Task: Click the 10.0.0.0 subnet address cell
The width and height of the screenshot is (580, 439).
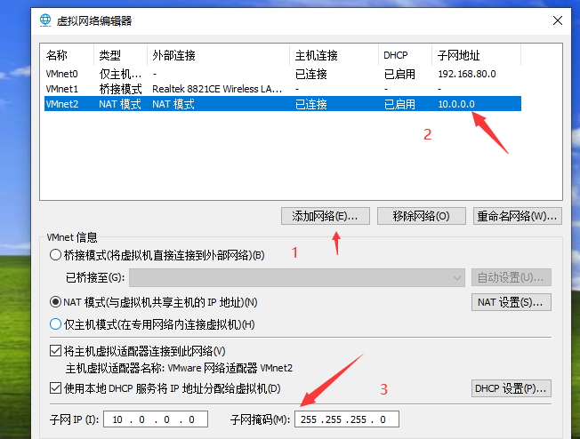Action: (x=456, y=104)
